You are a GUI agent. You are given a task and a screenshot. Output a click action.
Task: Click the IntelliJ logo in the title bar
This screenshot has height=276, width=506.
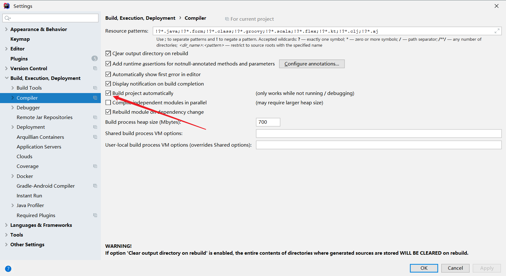7,6
